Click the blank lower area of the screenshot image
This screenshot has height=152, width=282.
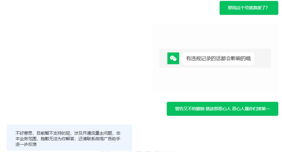click(215, 80)
